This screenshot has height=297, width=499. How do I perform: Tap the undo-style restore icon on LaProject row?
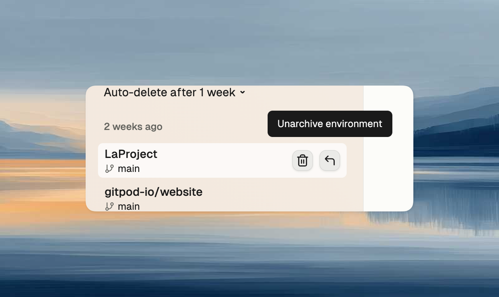tap(329, 160)
